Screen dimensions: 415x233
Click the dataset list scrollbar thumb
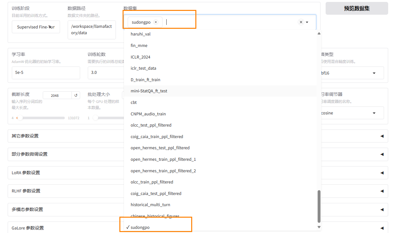click(x=319, y=206)
